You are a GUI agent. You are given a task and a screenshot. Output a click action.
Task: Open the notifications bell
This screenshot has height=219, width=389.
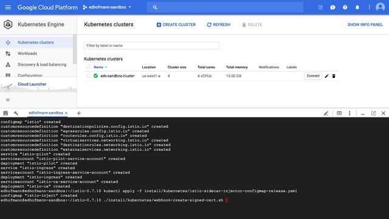[357, 7]
